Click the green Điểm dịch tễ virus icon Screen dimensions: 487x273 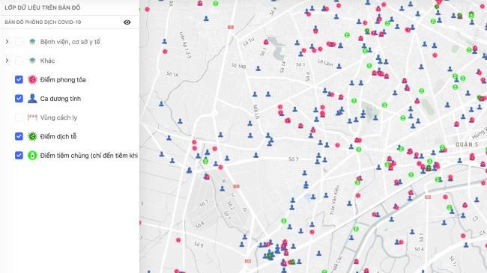tap(32, 136)
